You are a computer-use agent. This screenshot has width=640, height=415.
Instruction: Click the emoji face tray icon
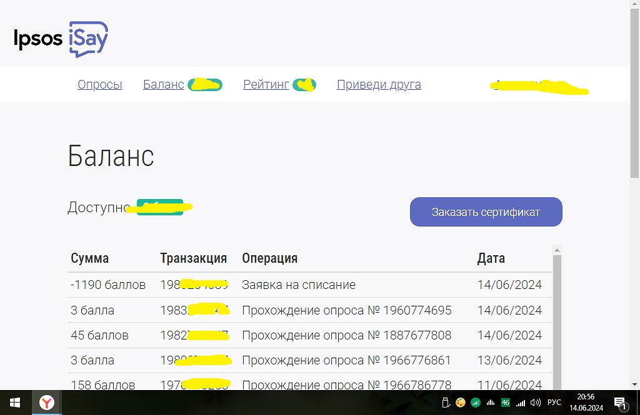pos(461,403)
